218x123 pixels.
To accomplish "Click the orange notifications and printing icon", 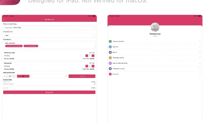I will [110, 58].
